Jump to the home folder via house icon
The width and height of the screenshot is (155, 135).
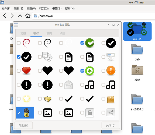tap(28, 16)
